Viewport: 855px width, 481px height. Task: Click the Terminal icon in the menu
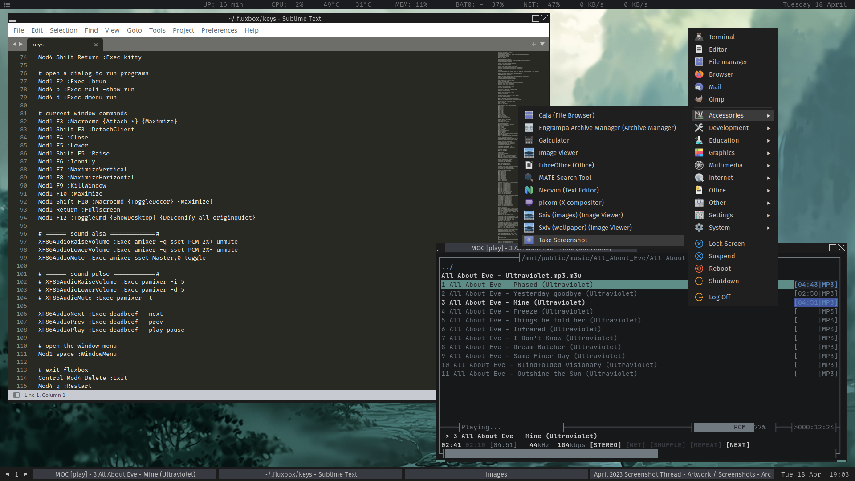tap(699, 37)
